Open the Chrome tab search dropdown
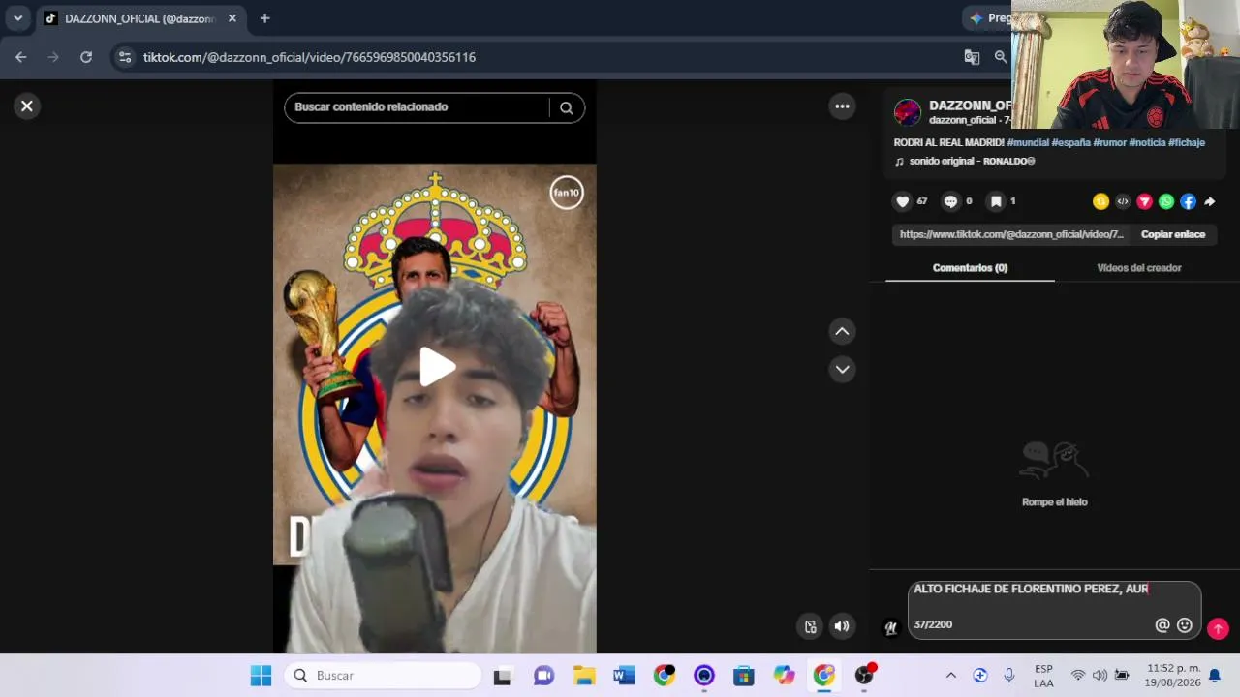Screen dimensions: 1240x697 [x=17, y=18]
